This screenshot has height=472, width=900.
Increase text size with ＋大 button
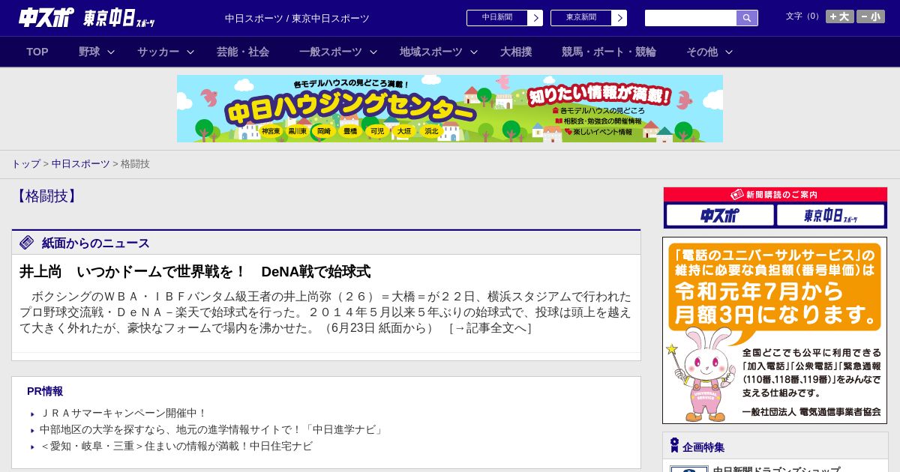pos(840,16)
